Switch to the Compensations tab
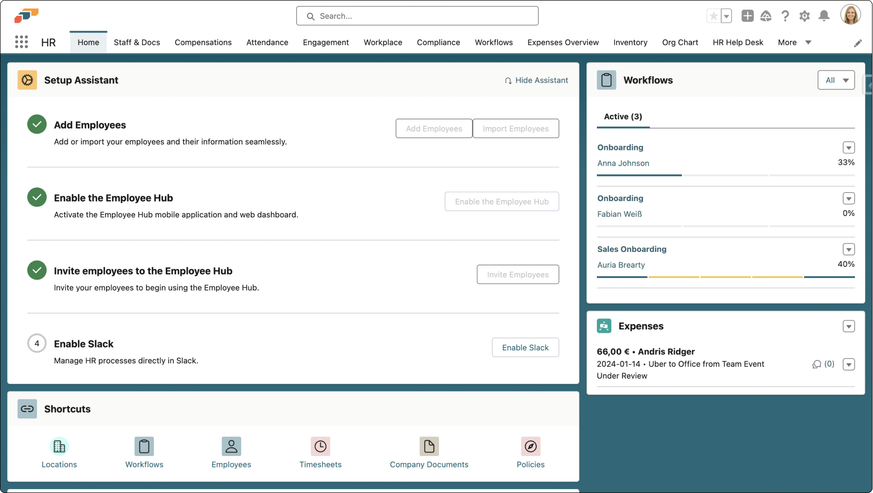 (x=203, y=42)
